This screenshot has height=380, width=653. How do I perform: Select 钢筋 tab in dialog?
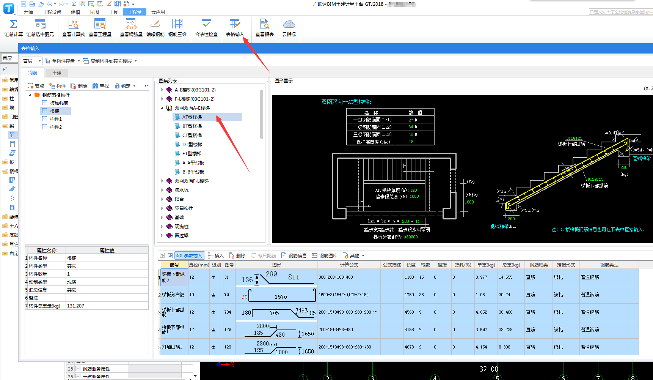tap(33, 73)
